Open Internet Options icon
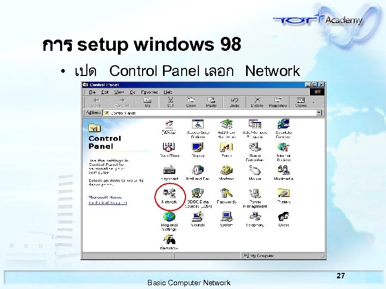Screen dimensions: 386x289 pyautogui.click(x=284, y=152)
